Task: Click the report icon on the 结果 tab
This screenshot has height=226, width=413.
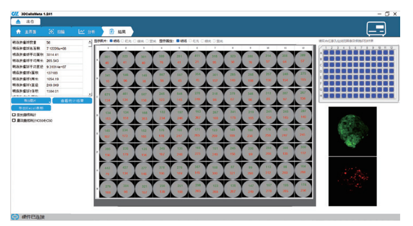Action: click(x=112, y=32)
